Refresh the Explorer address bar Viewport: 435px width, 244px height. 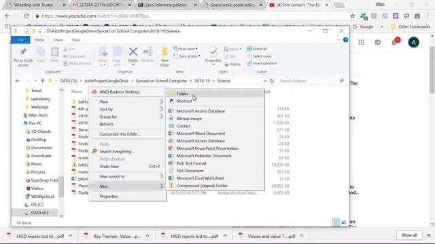272,81
